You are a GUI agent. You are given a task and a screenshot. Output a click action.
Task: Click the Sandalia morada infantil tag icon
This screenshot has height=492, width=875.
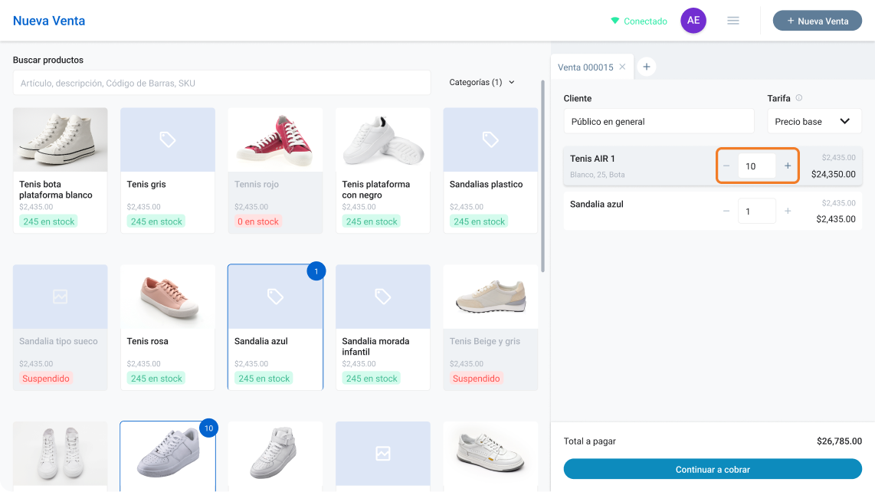(x=383, y=297)
